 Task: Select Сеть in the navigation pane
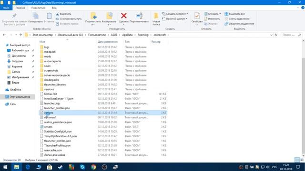coord(13,104)
